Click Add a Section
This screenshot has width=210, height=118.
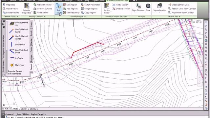(120, 5)
